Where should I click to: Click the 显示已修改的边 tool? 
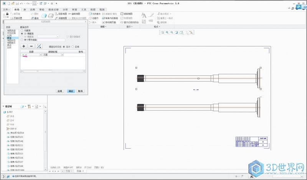[x=129, y=22]
